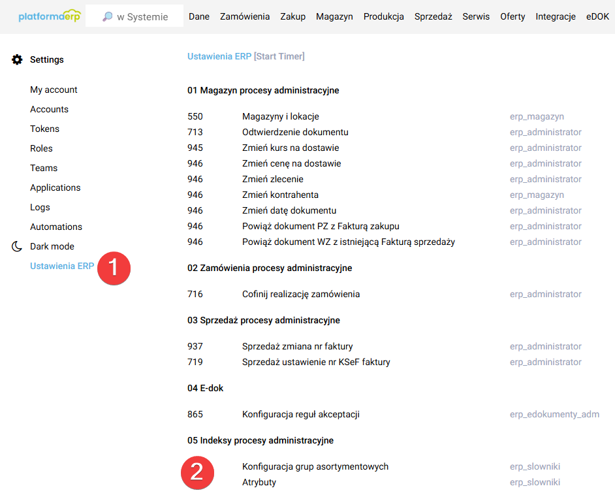Image resolution: width=615 pixels, height=499 pixels.
Task: Click process number 713
Action: click(x=195, y=132)
